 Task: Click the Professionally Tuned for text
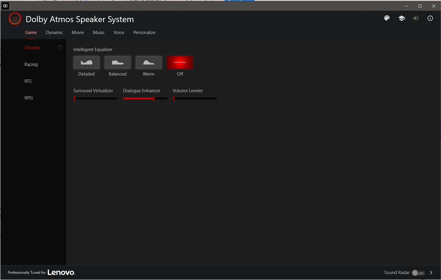pos(27,273)
